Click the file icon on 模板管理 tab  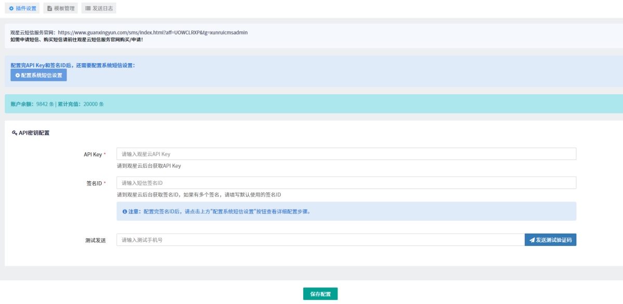click(50, 8)
